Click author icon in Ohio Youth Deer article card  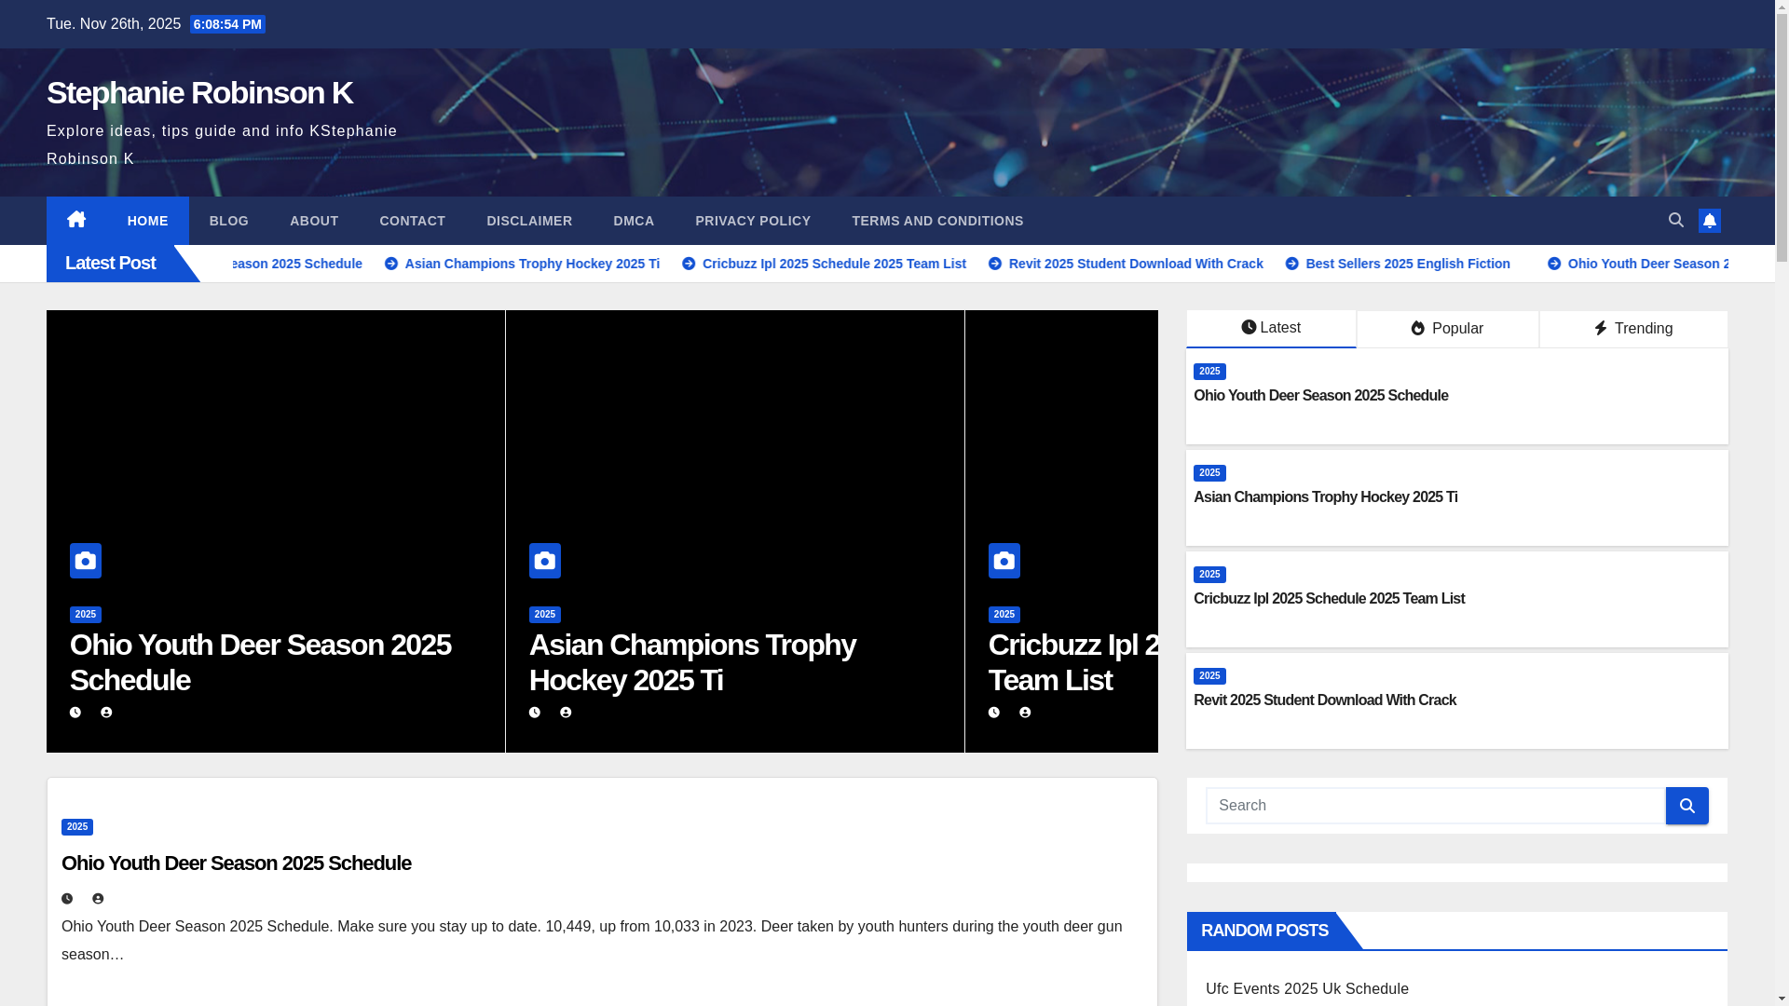tap(98, 899)
